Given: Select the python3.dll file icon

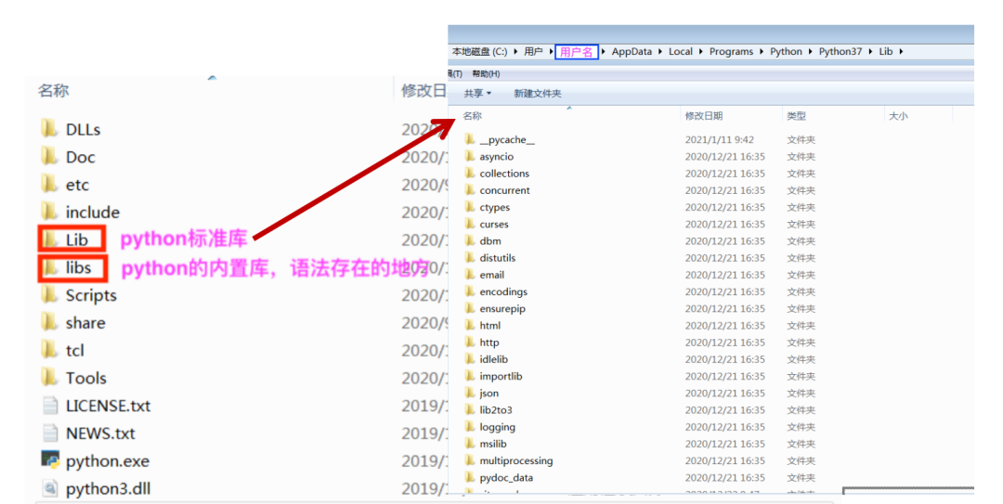Looking at the screenshot, I should pos(50,488).
